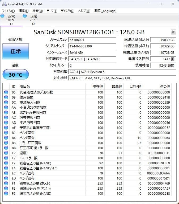This screenshot has height=204, width=179.
Task: Close the CrystalDiskInfo window
Action: point(173,4)
